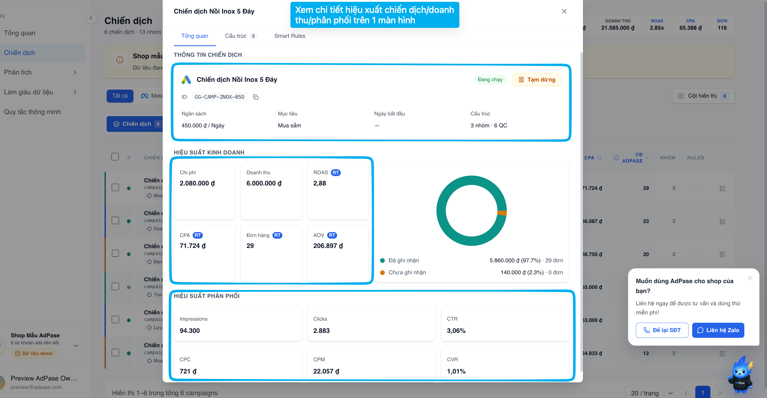Click the info icon in the shop banner
Image resolution: width=767 pixels, height=398 pixels.
click(x=120, y=60)
